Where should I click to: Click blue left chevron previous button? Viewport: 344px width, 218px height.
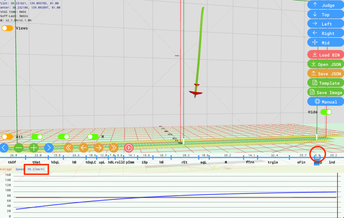point(4,147)
